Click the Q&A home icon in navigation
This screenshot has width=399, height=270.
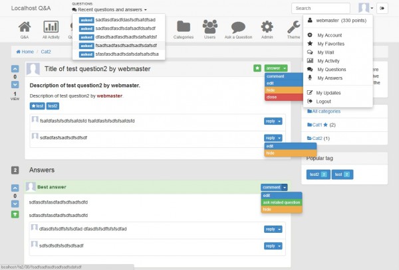pos(25,29)
